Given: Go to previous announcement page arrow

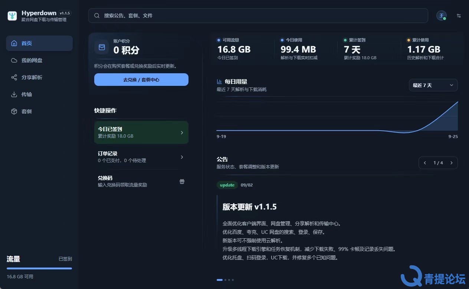Looking at the screenshot, I should coord(425,163).
